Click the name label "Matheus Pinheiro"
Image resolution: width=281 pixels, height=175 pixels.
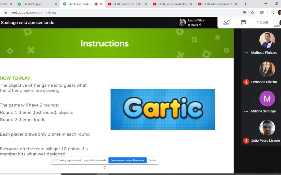coord(264,53)
